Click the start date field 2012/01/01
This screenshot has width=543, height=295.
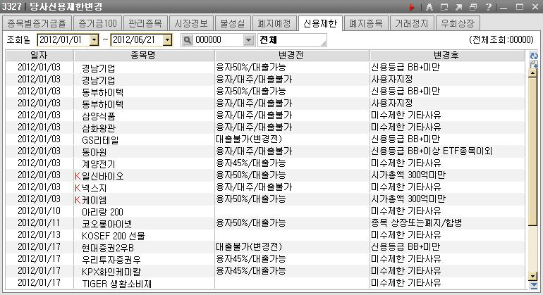click(63, 40)
